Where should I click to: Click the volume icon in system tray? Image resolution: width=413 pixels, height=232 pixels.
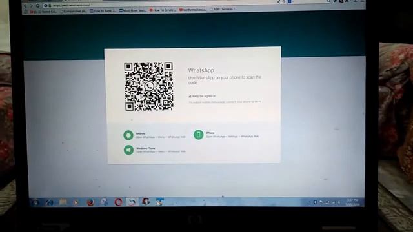tap(339, 202)
